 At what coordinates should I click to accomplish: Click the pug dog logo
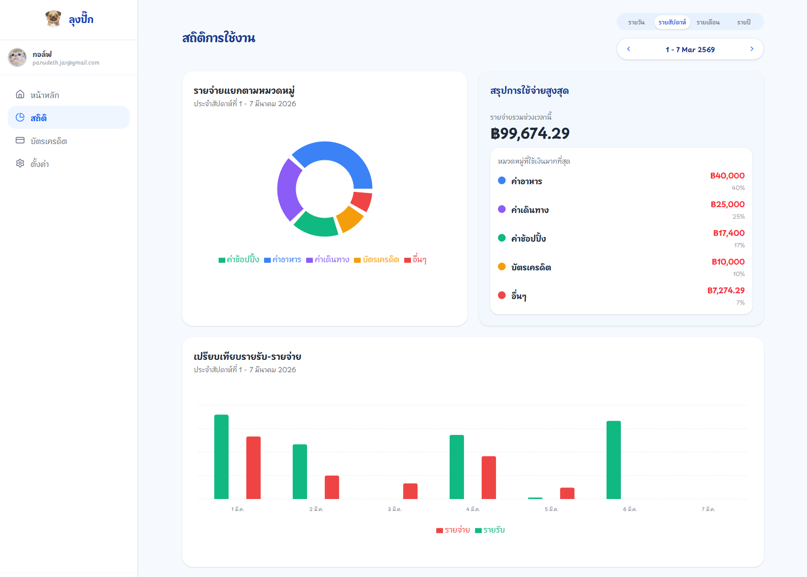click(x=53, y=19)
